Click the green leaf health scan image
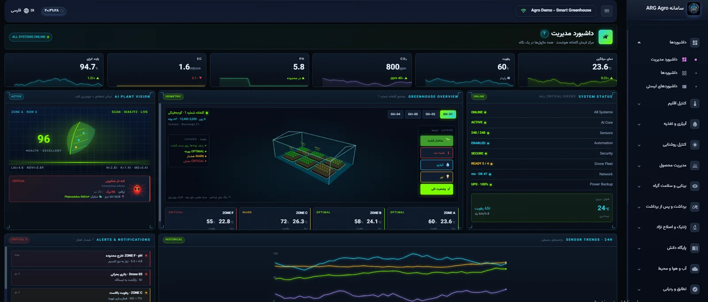 click(81, 138)
